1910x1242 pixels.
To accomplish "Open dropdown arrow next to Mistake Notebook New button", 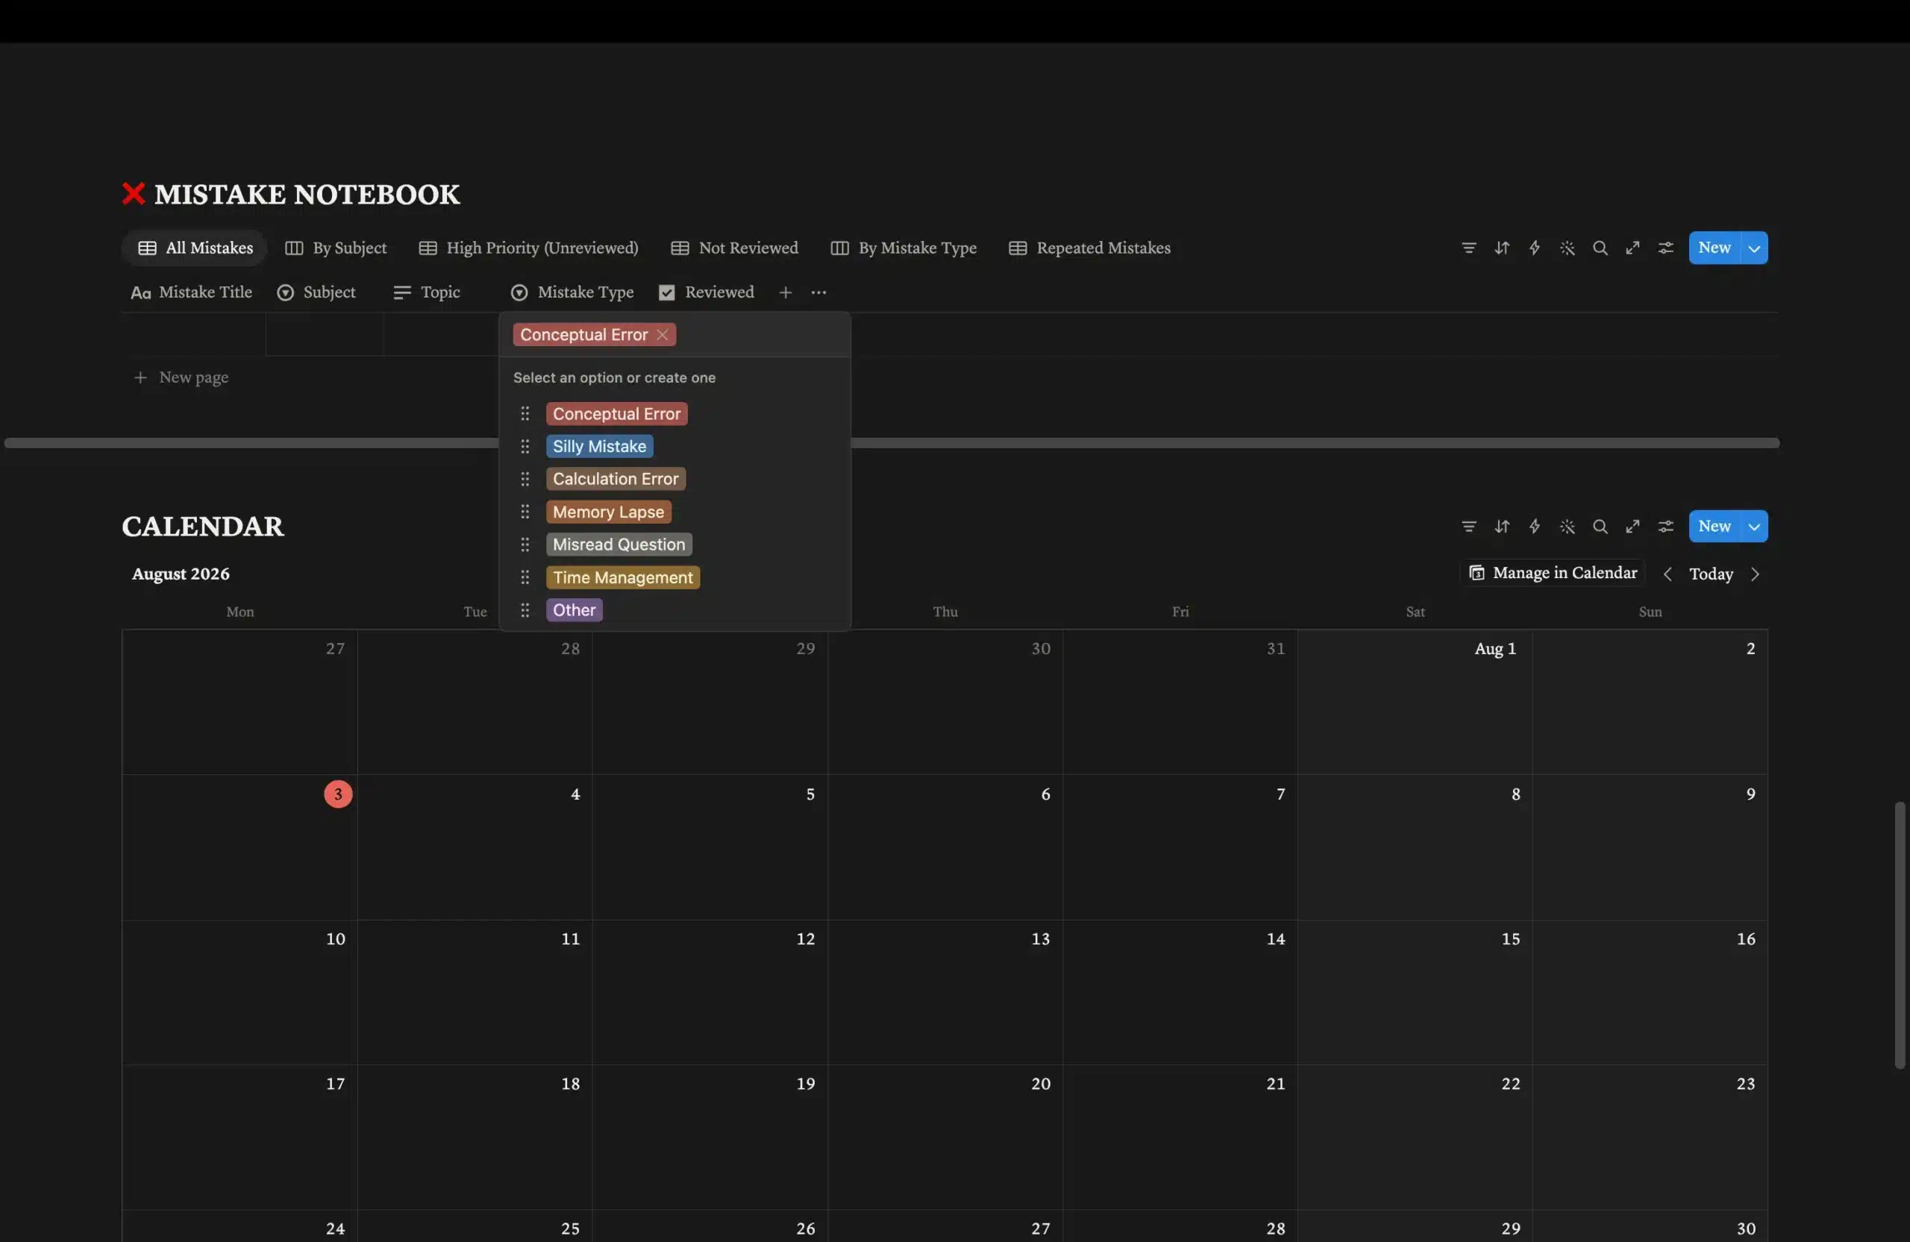I will pos(1754,248).
